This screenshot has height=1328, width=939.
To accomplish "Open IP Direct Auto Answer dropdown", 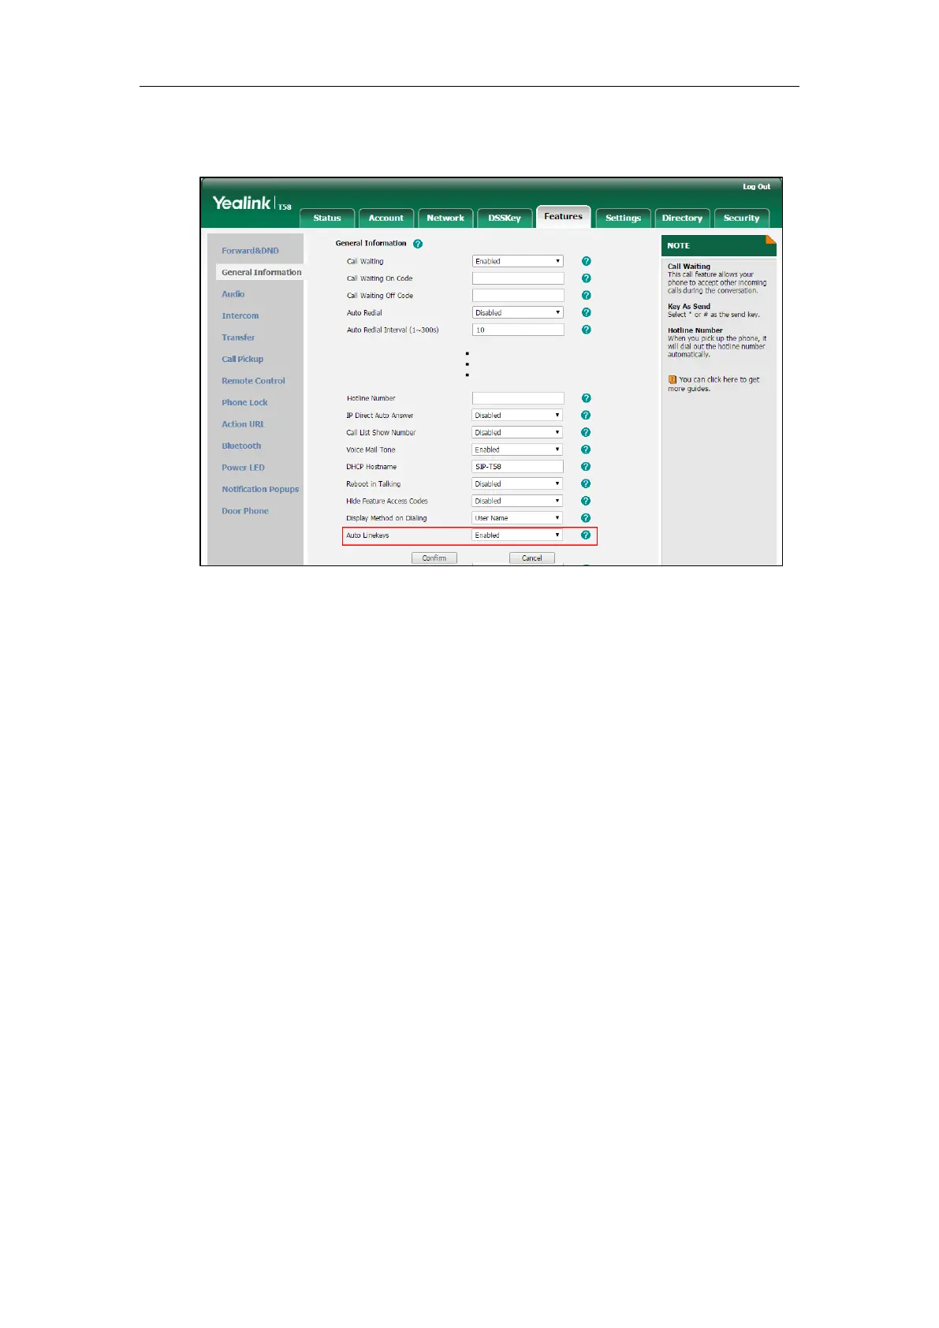I will coord(517,416).
